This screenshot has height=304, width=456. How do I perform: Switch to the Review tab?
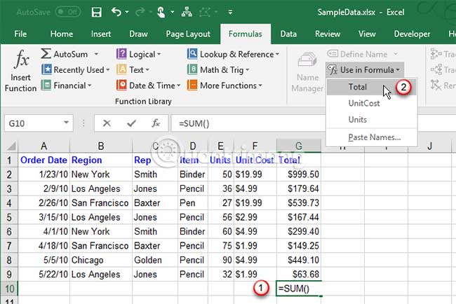click(x=328, y=34)
